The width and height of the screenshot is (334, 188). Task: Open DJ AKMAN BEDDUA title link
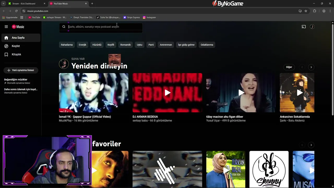145,117
